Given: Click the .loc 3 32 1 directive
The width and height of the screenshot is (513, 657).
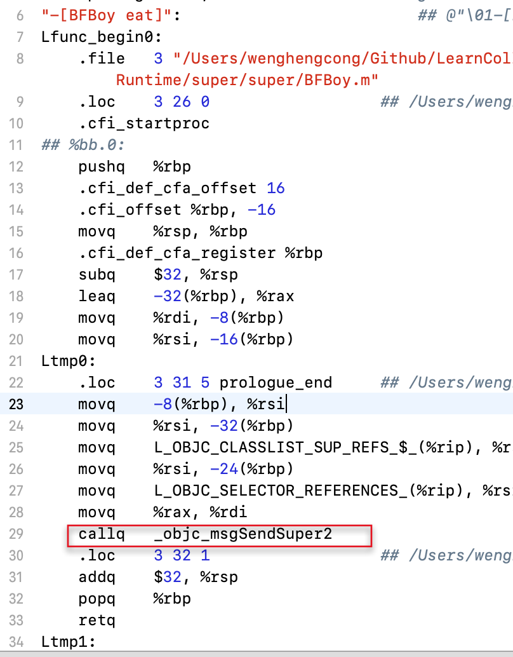Looking at the screenshot, I should click(143, 555).
